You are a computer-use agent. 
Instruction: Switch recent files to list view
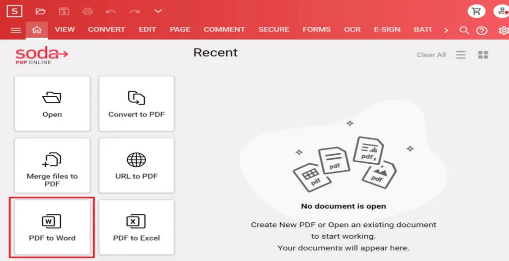[461, 55]
